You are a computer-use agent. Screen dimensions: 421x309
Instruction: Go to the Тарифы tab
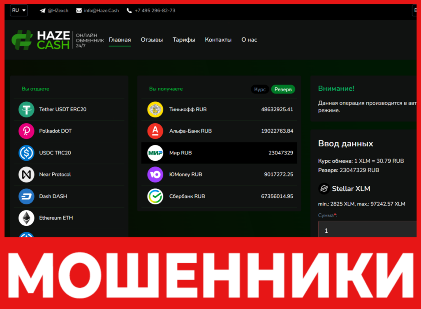[184, 40]
